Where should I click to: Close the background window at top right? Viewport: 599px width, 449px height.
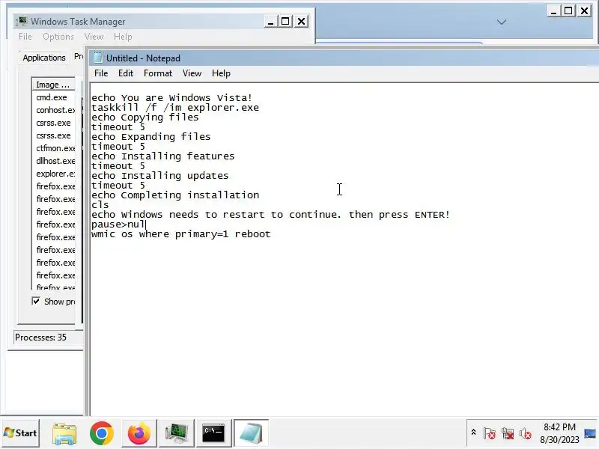coord(585,11)
